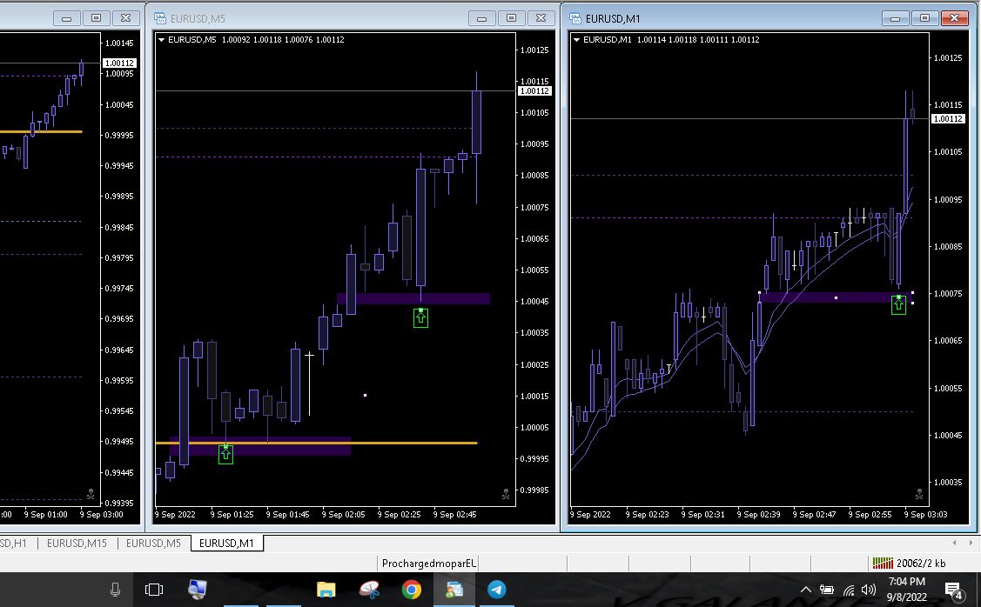Select the upper purple zone rectangle in M5 chart
The image size is (981, 607).
413,299
